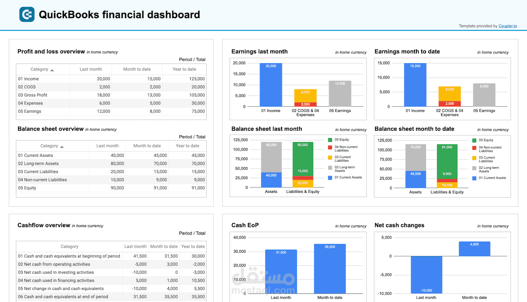Open the Coupler.io link
Viewport: 527px width, 302px height.
[x=508, y=26]
